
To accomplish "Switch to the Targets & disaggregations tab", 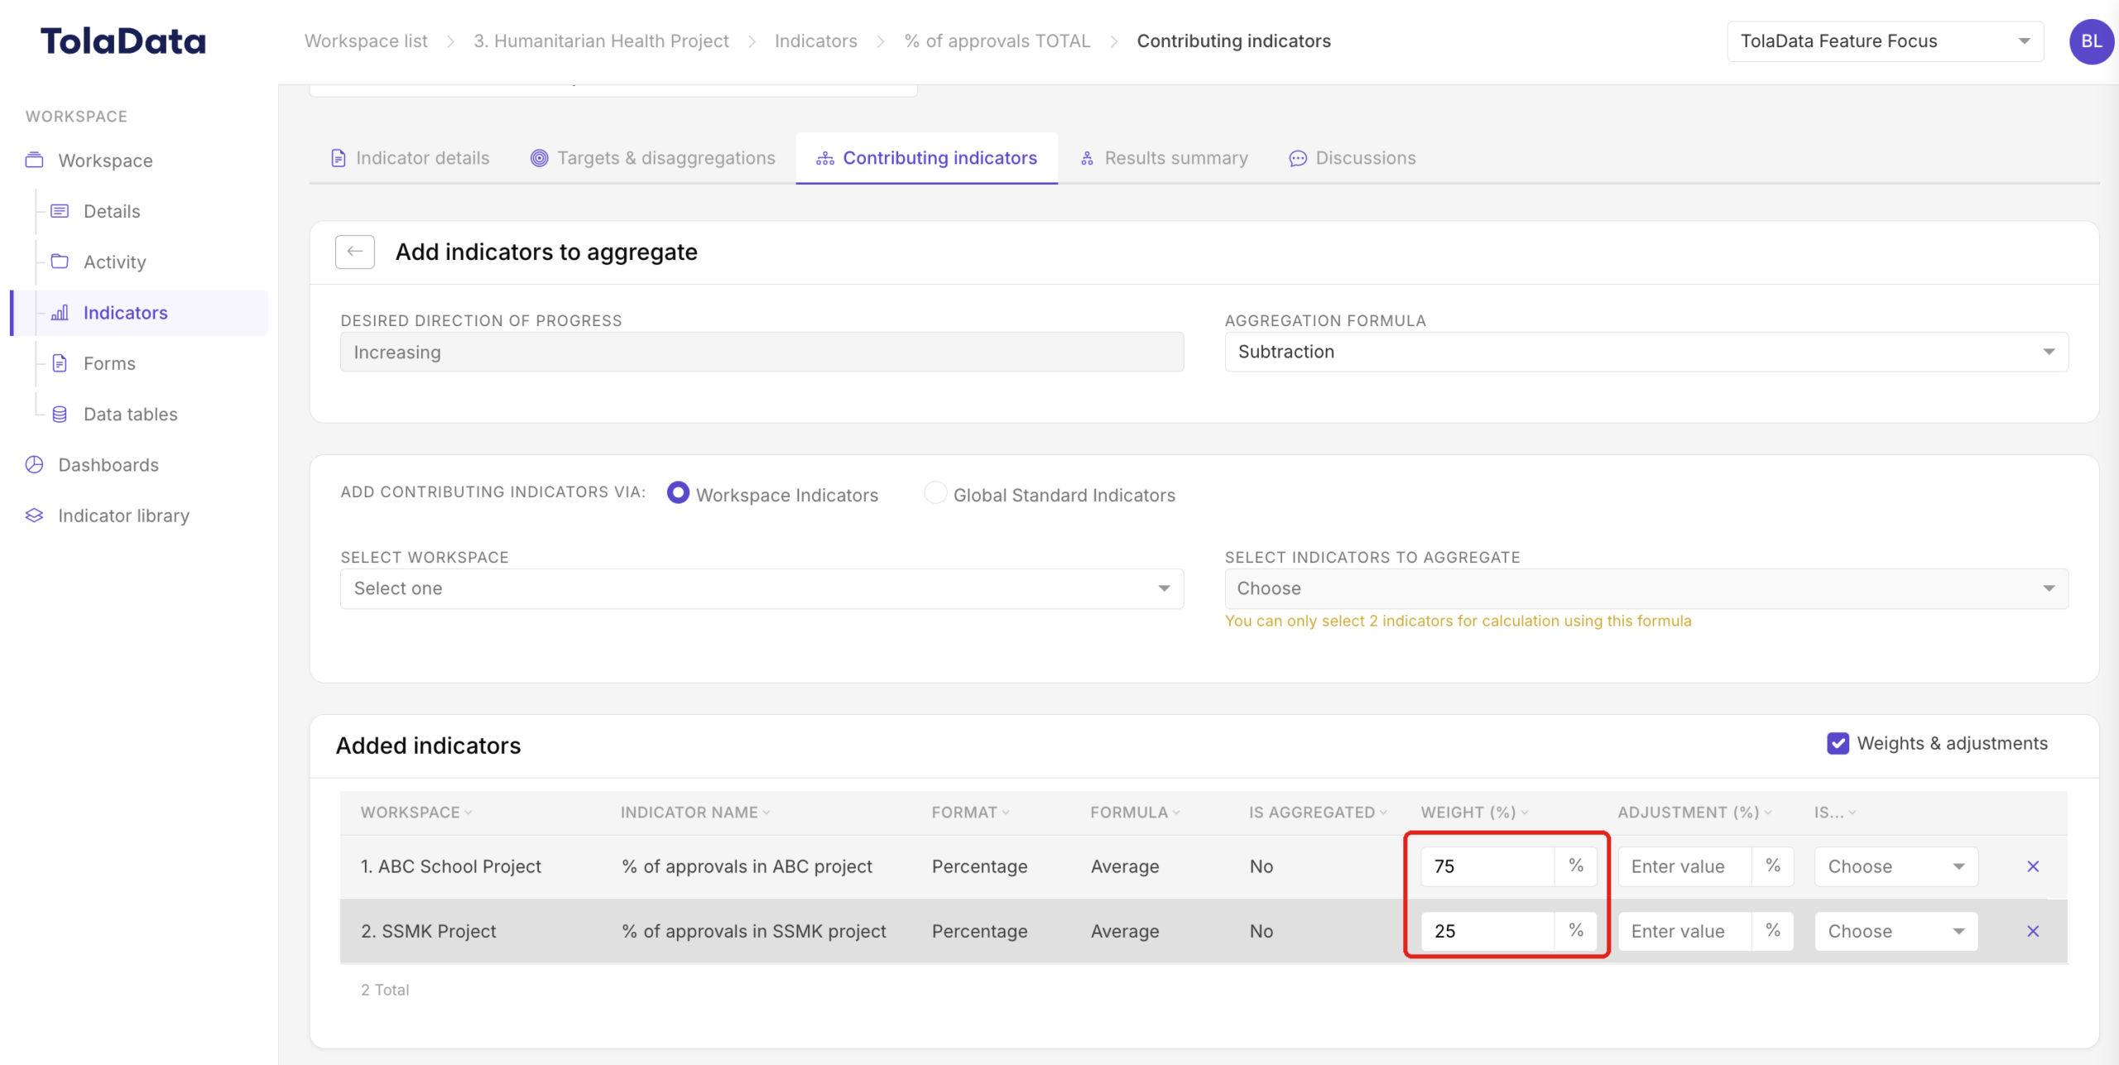I will tap(652, 158).
